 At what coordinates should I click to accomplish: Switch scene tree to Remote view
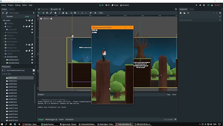point(10,16)
